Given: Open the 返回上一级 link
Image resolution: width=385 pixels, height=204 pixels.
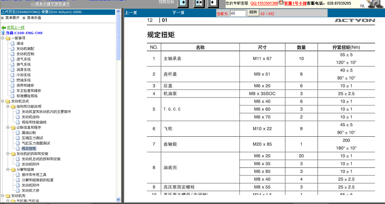Looking at the screenshot, I should point(16,27).
